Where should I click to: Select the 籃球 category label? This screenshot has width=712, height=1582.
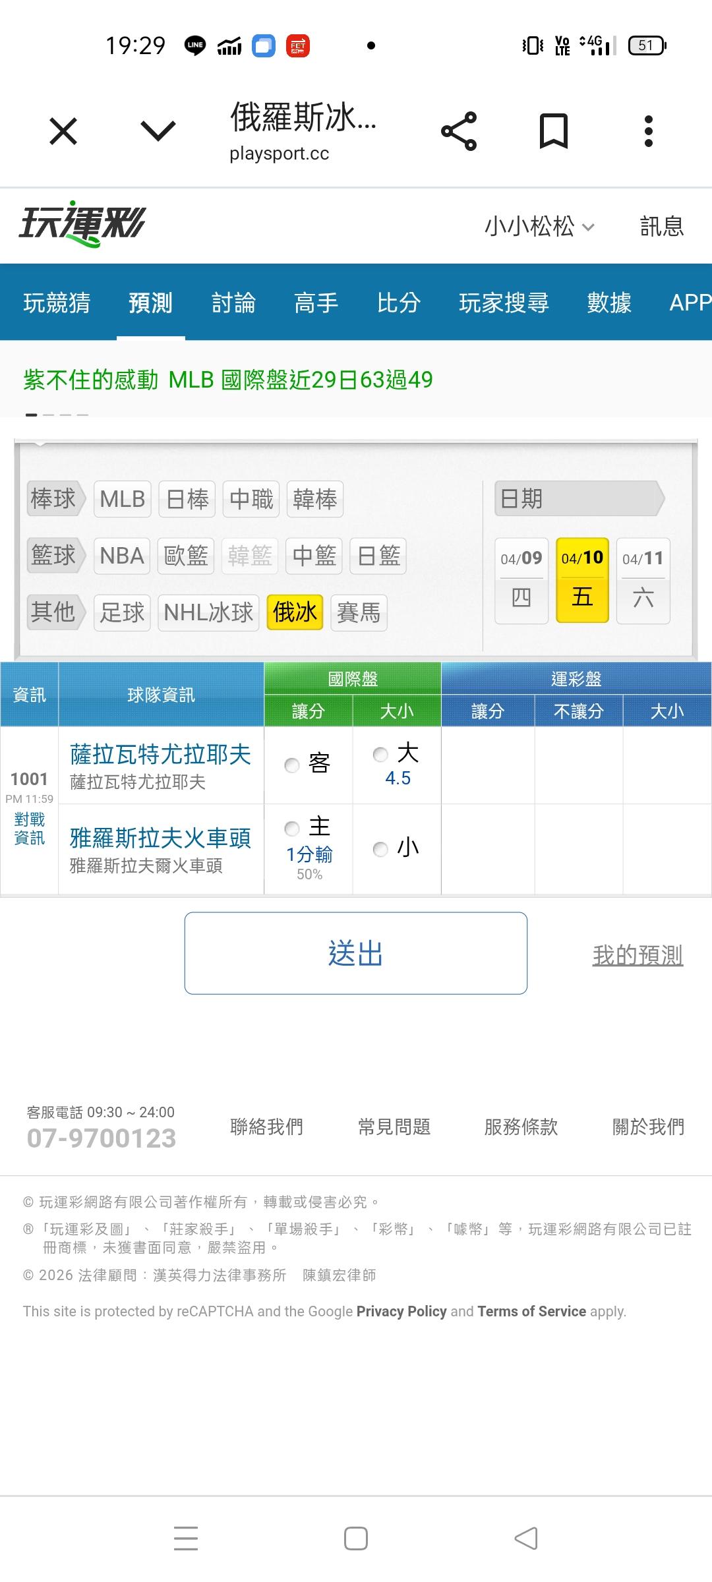tap(55, 555)
